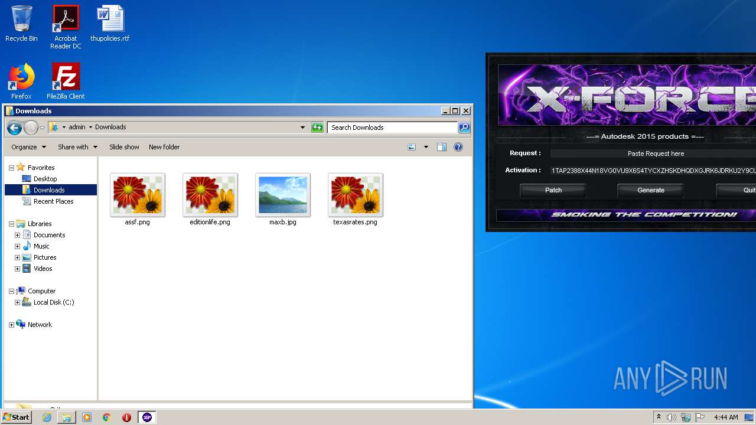The width and height of the screenshot is (756, 425).
Task: Click Downloads in the address breadcrumb
Action: pos(110,127)
